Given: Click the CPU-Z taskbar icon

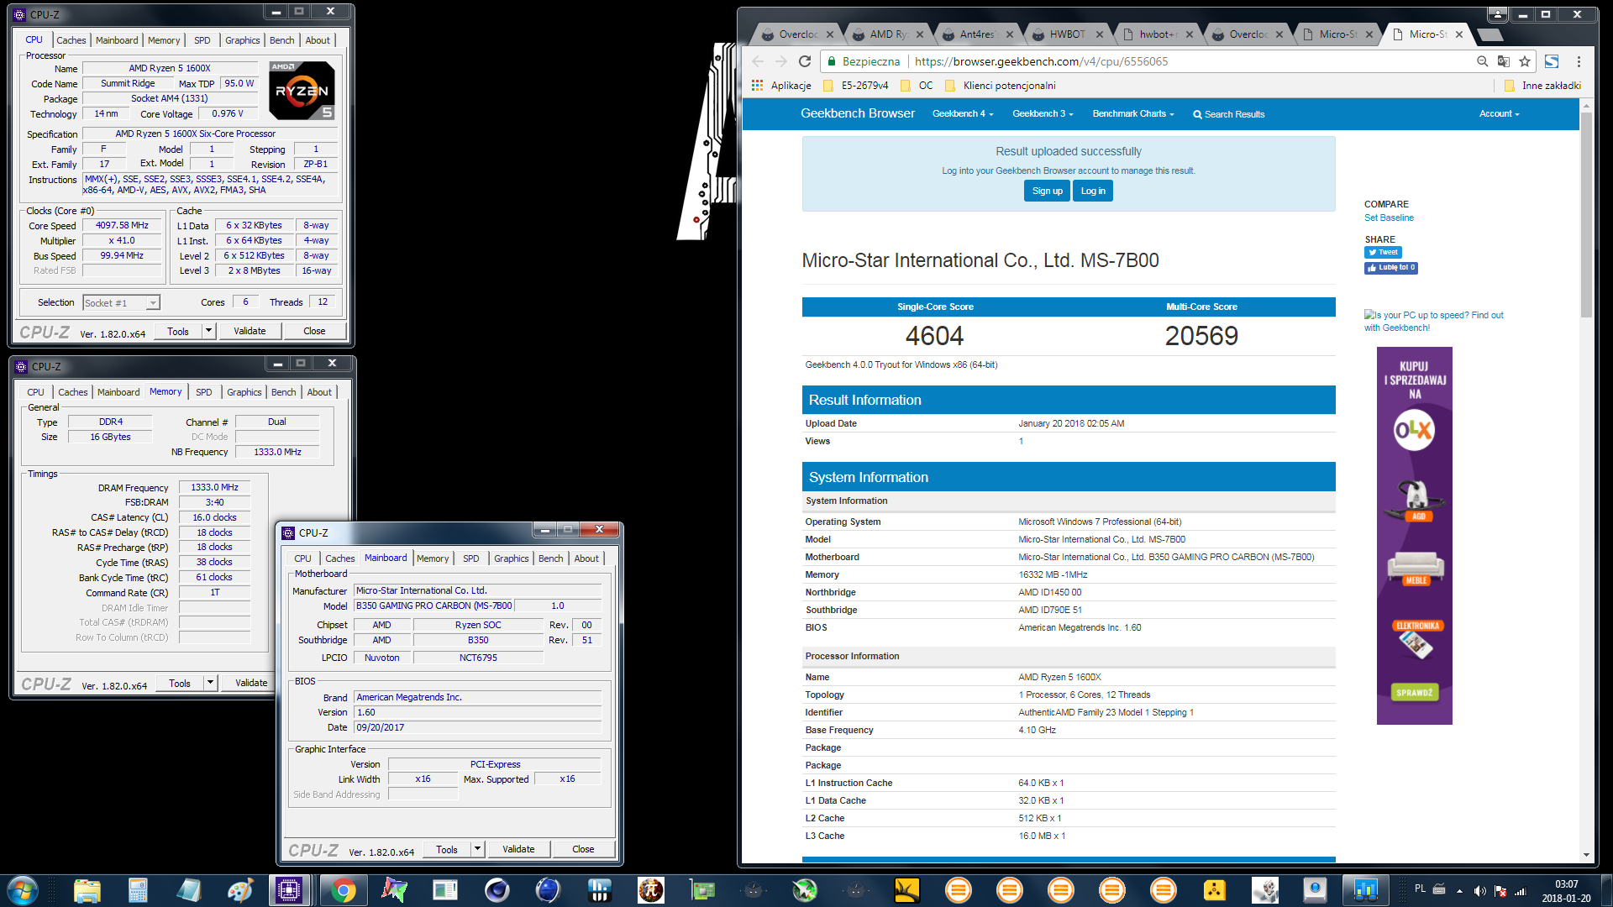Looking at the screenshot, I should (x=289, y=890).
